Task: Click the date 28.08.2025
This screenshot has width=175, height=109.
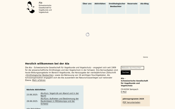Action: click(x=32, y=101)
